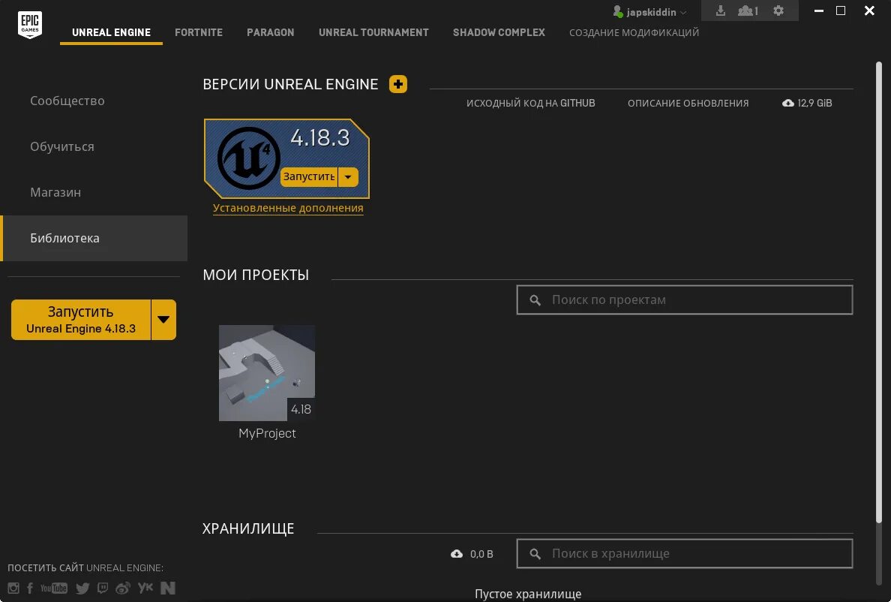Click the Unreal Engine 4 logo on the 4.18.3 card
The image size is (891, 602).
click(x=248, y=158)
